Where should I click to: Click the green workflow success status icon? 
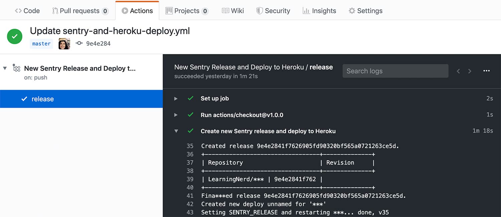click(15, 37)
